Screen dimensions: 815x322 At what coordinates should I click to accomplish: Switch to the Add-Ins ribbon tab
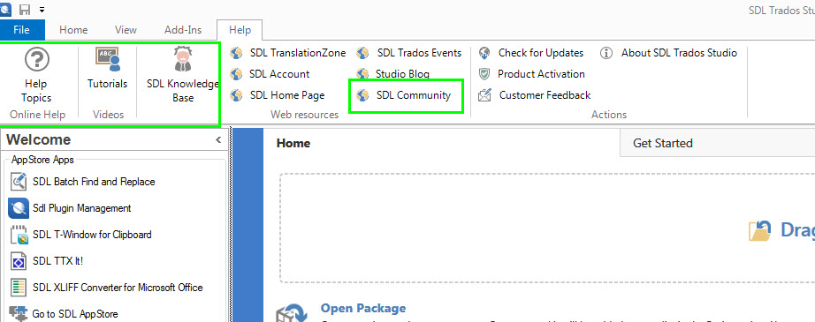click(183, 30)
